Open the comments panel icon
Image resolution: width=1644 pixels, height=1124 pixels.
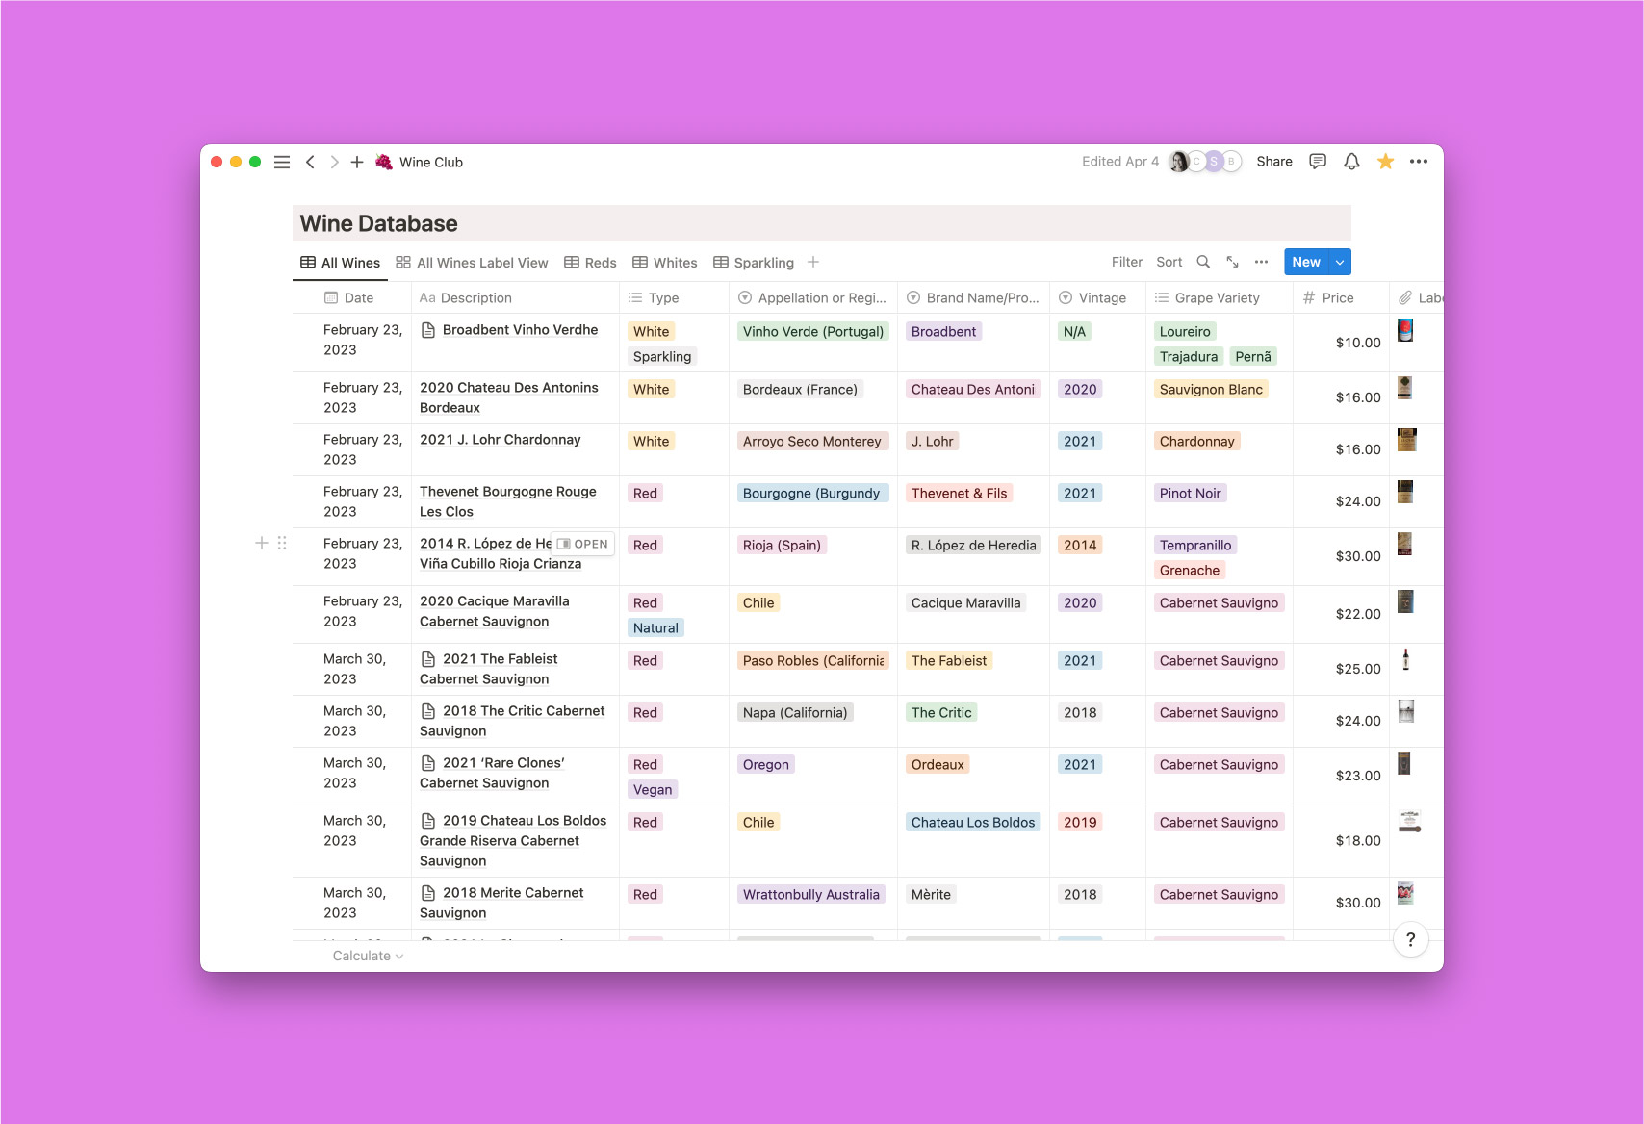click(x=1317, y=161)
